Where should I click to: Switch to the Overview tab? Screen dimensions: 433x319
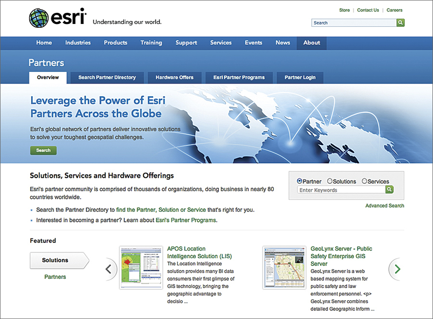coord(48,78)
